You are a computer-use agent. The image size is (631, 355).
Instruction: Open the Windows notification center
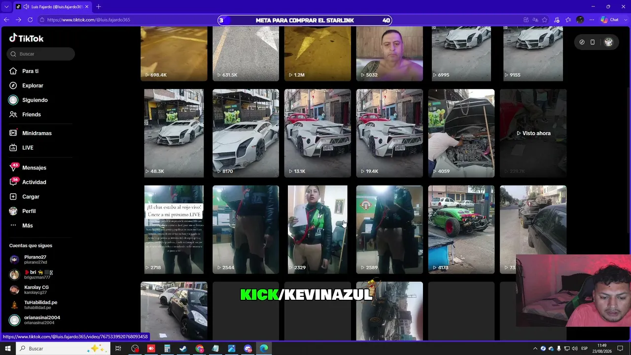[621, 349]
